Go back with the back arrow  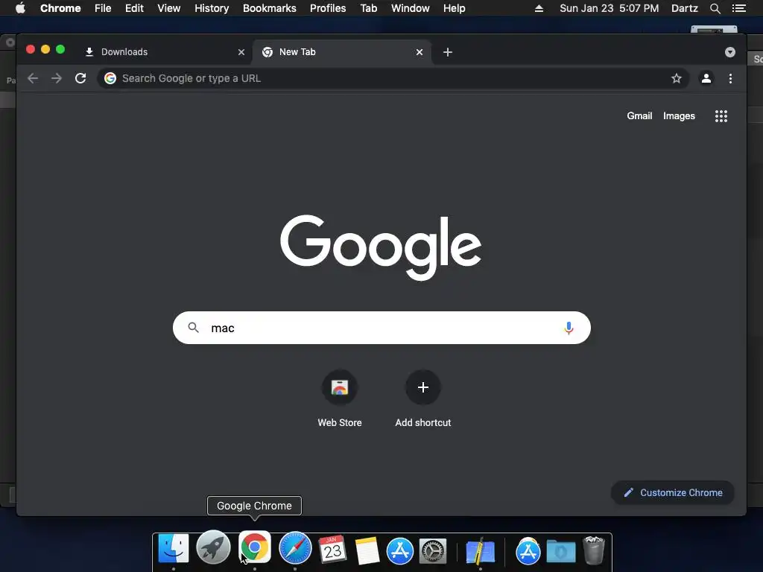(x=33, y=78)
